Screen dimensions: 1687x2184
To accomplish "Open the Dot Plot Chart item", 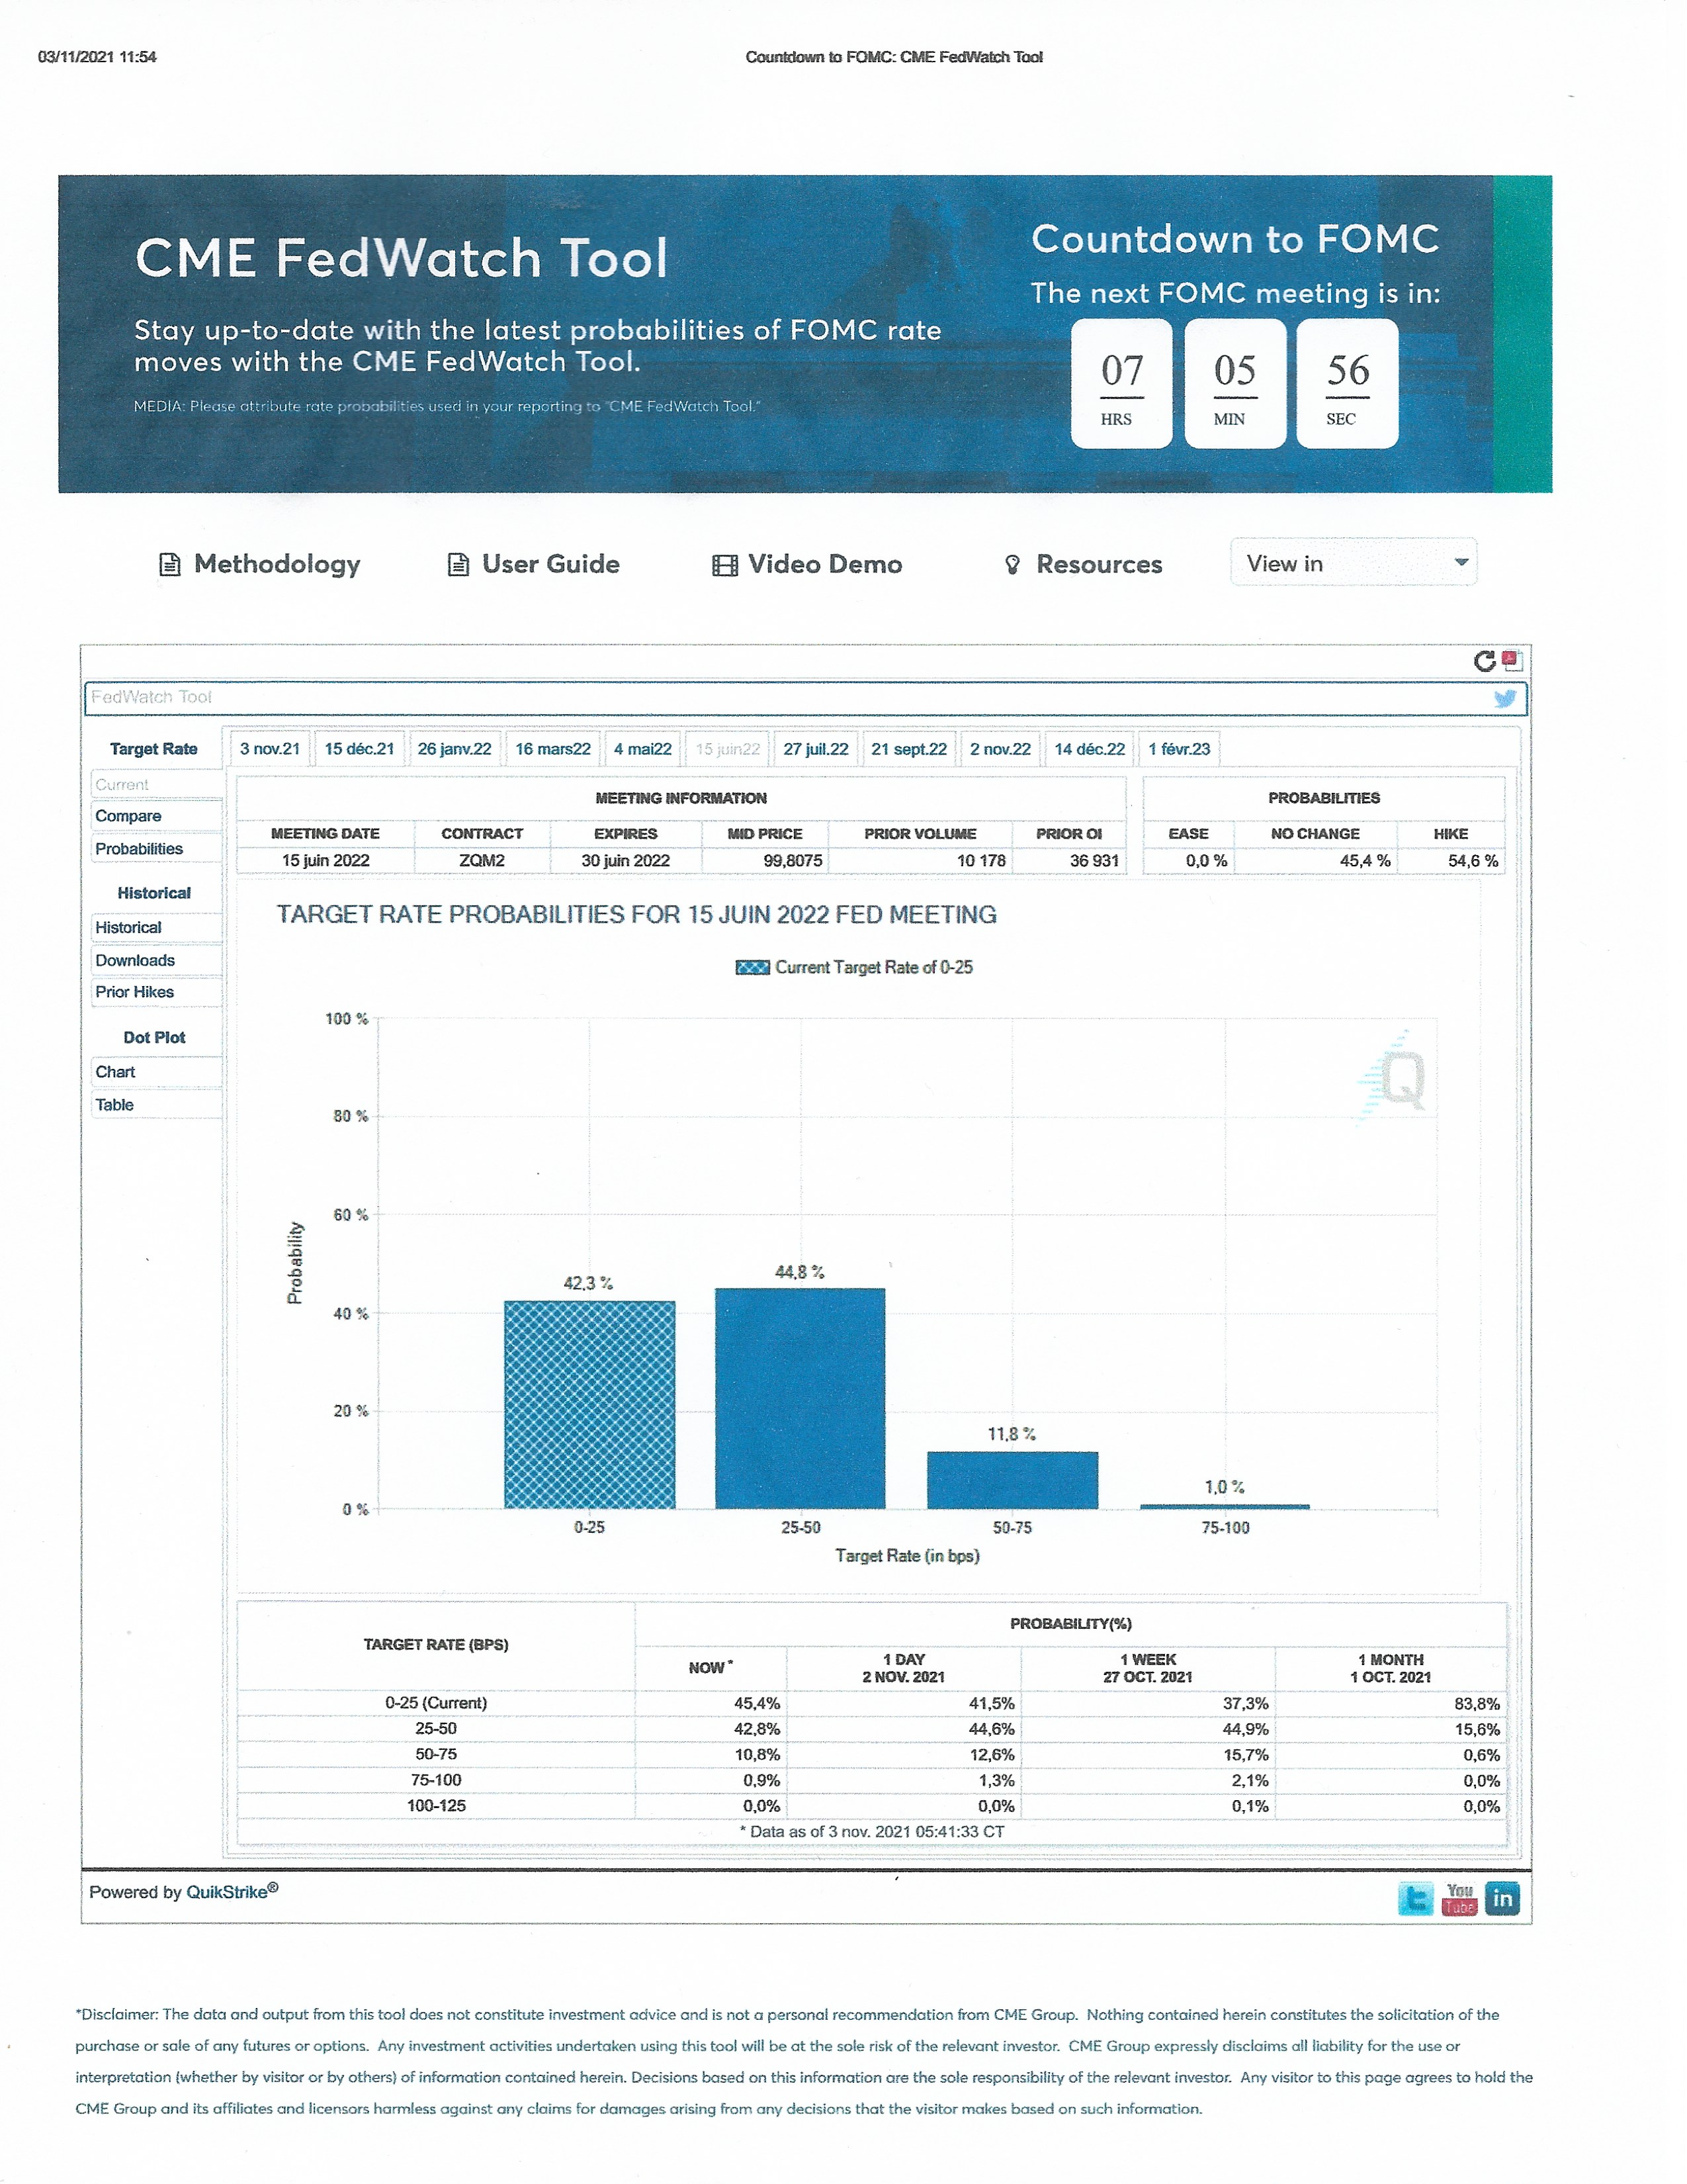I will 115,1072.
